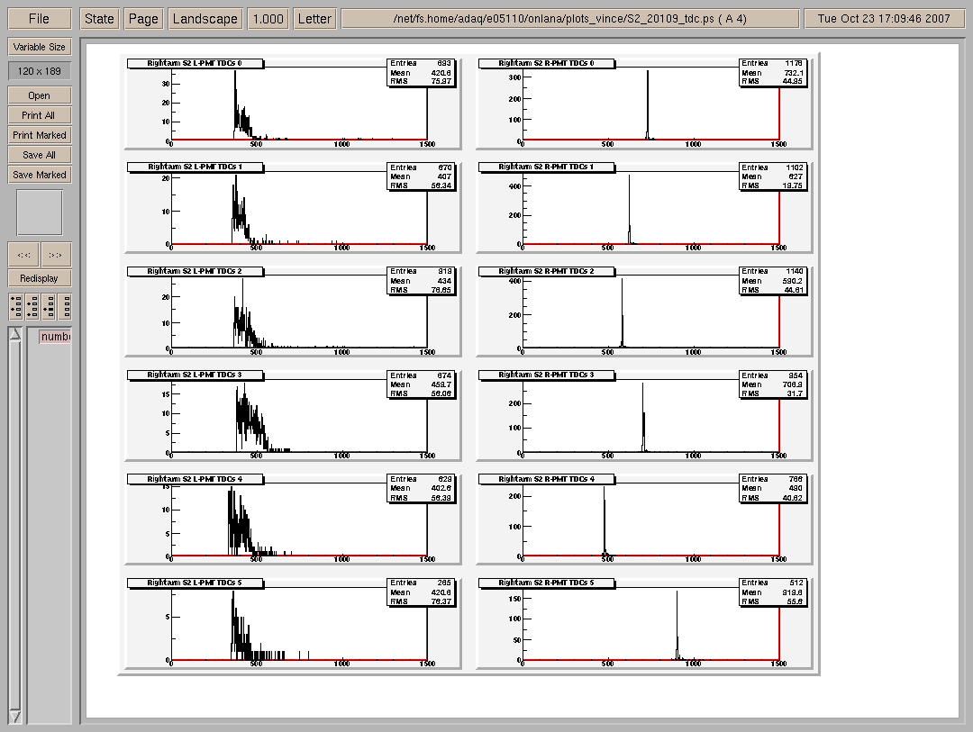Viewport: 973px width, 732px height.
Task: Click the stats box of R-PMT TDCs 1
Action: (773, 176)
